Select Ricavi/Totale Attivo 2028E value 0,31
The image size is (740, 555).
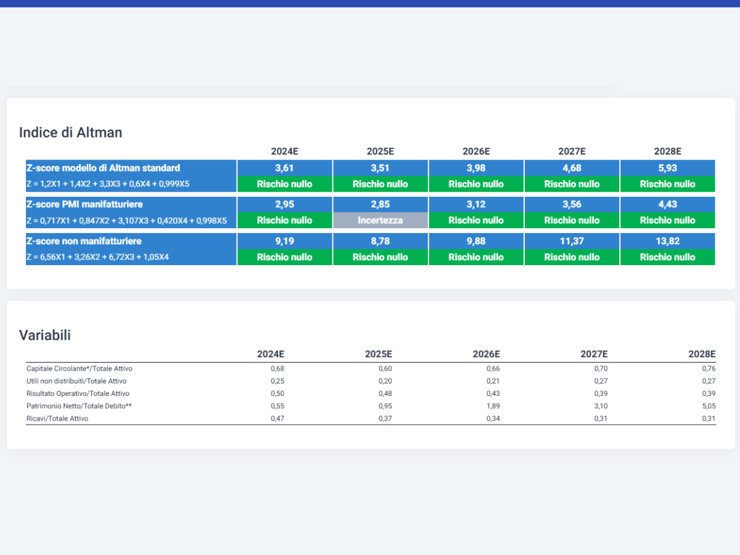tap(709, 418)
